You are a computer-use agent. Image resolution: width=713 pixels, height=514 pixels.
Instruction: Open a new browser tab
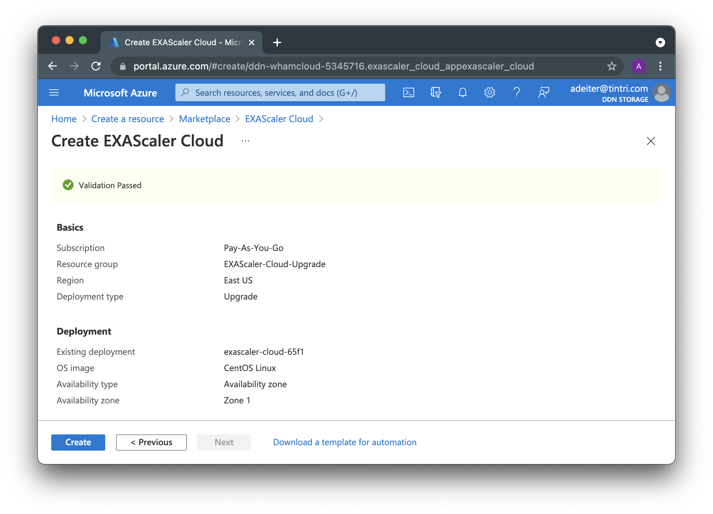[277, 42]
